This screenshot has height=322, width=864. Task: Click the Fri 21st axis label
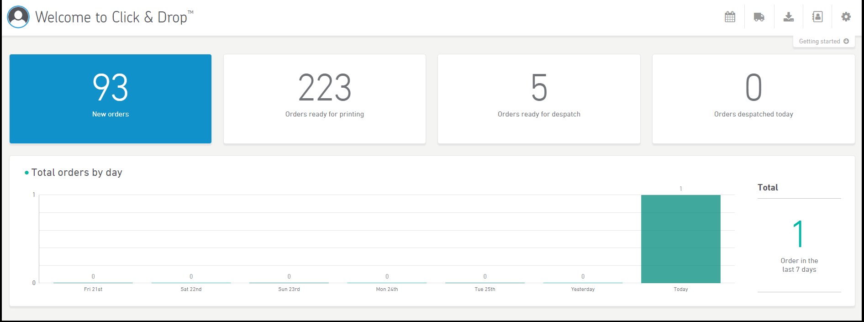93,289
